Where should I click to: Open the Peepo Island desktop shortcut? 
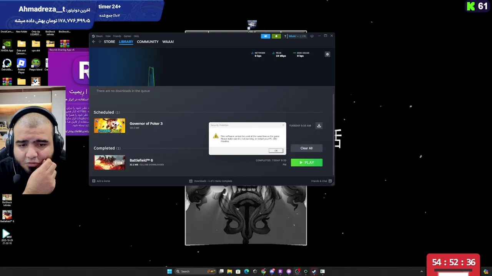click(x=36, y=65)
